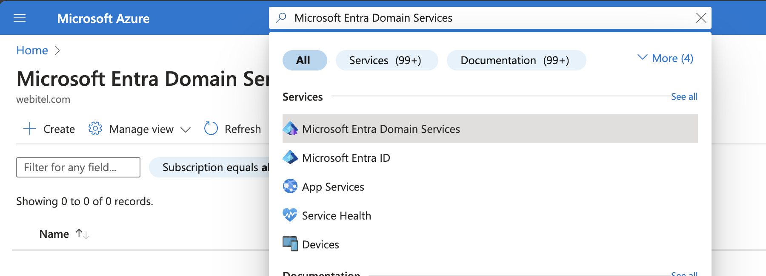
Task: Click into the top search text field
Action: [x=489, y=18]
